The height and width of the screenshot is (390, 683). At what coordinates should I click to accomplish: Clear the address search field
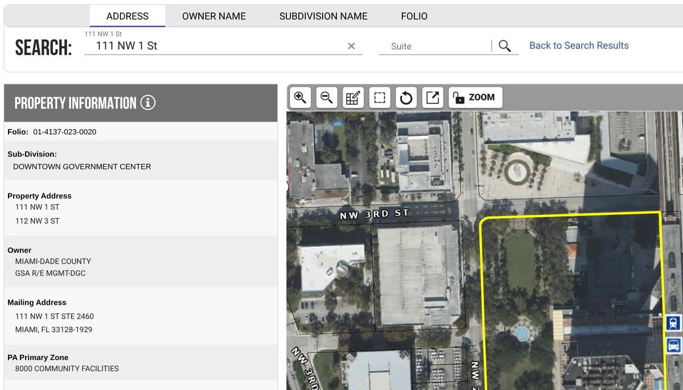click(x=351, y=46)
